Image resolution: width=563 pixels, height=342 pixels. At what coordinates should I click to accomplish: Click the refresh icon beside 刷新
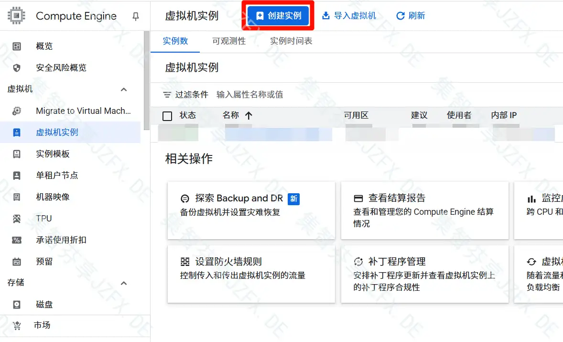pyautogui.click(x=401, y=16)
